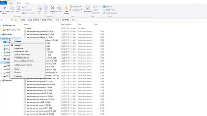The height and width of the screenshot is (116, 207).
Task: Choose Manage from context menu
Action: click(17, 45)
